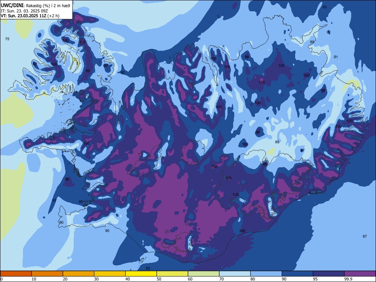Pick the bright yellow 40–50 legend swatch

pos(141,274)
